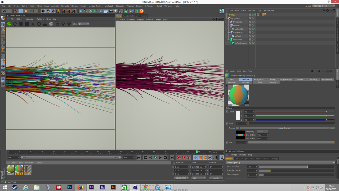Open the MoGraph menu

(x=109, y=6)
